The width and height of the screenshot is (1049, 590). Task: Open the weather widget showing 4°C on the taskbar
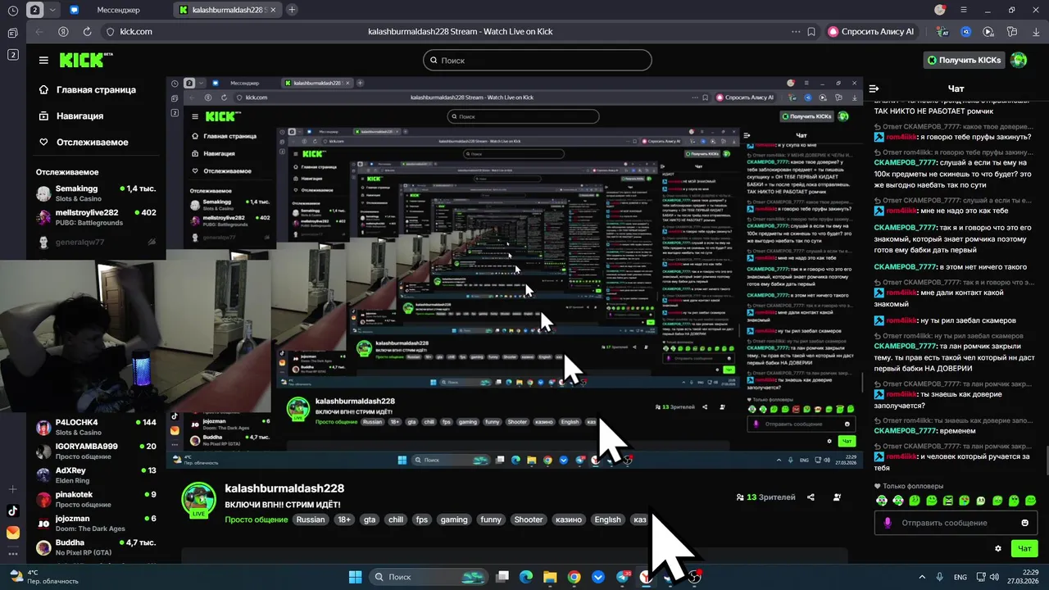tap(44, 577)
